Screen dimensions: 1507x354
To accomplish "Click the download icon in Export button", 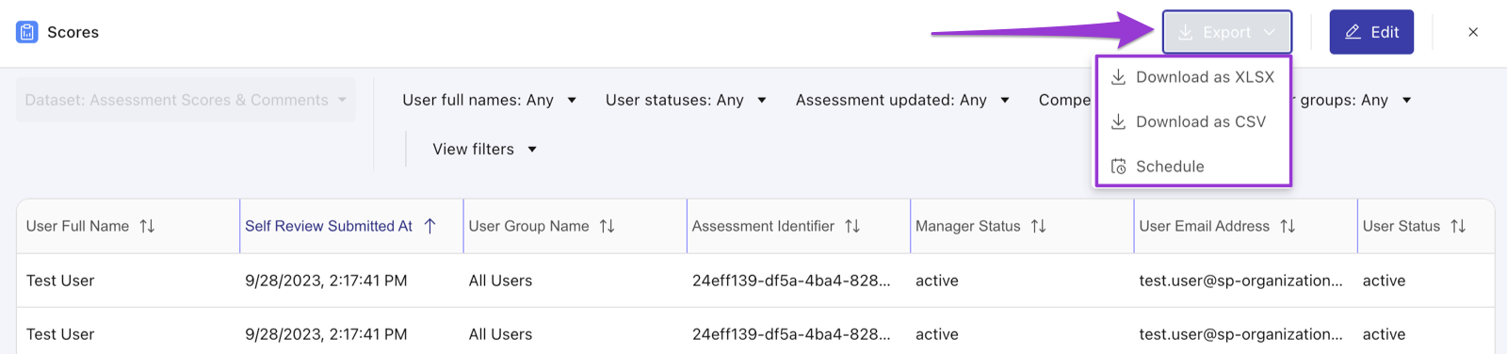I will [1185, 32].
